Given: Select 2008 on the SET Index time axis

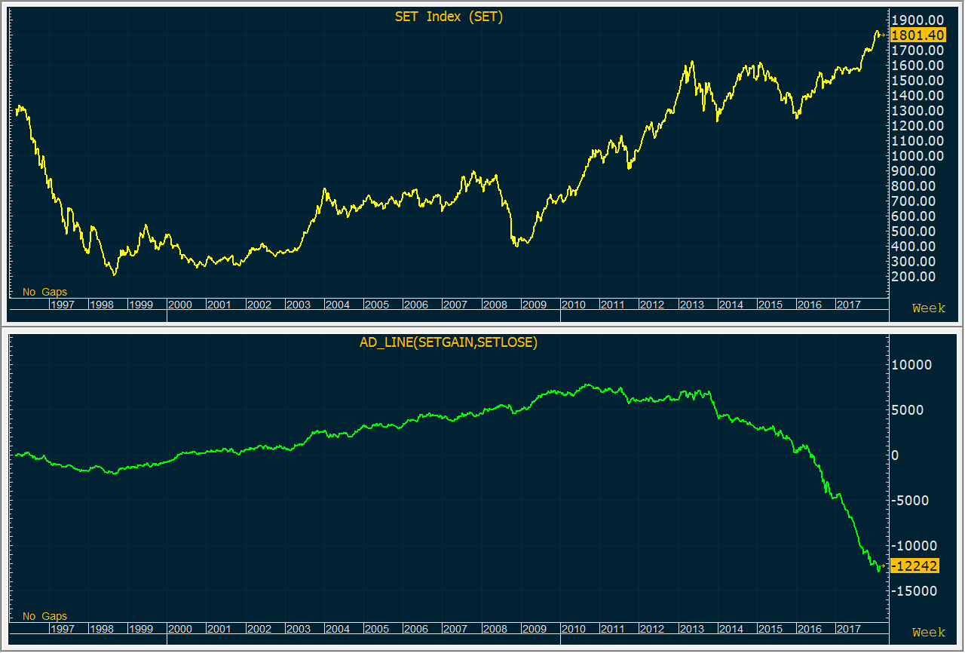Looking at the screenshot, I should (495, 305).
